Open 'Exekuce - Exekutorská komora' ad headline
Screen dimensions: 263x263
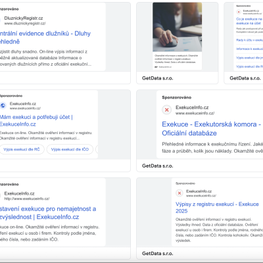point(212,129)
